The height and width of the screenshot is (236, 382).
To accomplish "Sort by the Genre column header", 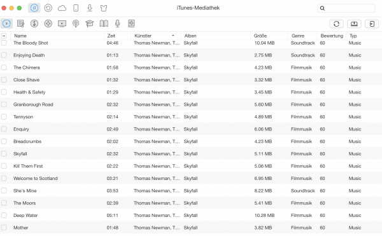I will (298, 36).
